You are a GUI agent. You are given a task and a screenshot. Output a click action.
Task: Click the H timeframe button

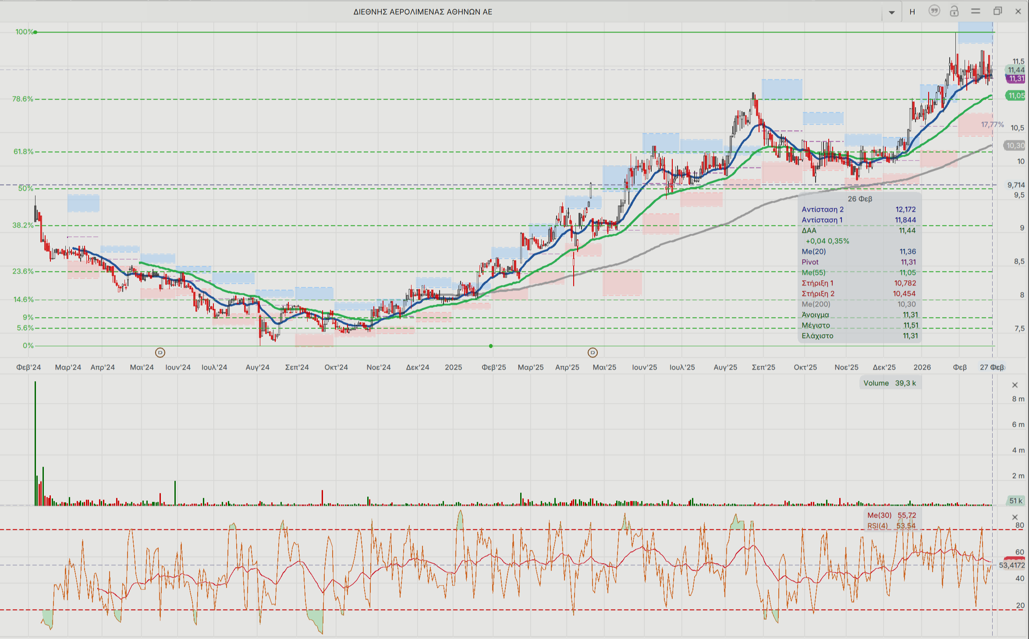(x=912, y=12)
